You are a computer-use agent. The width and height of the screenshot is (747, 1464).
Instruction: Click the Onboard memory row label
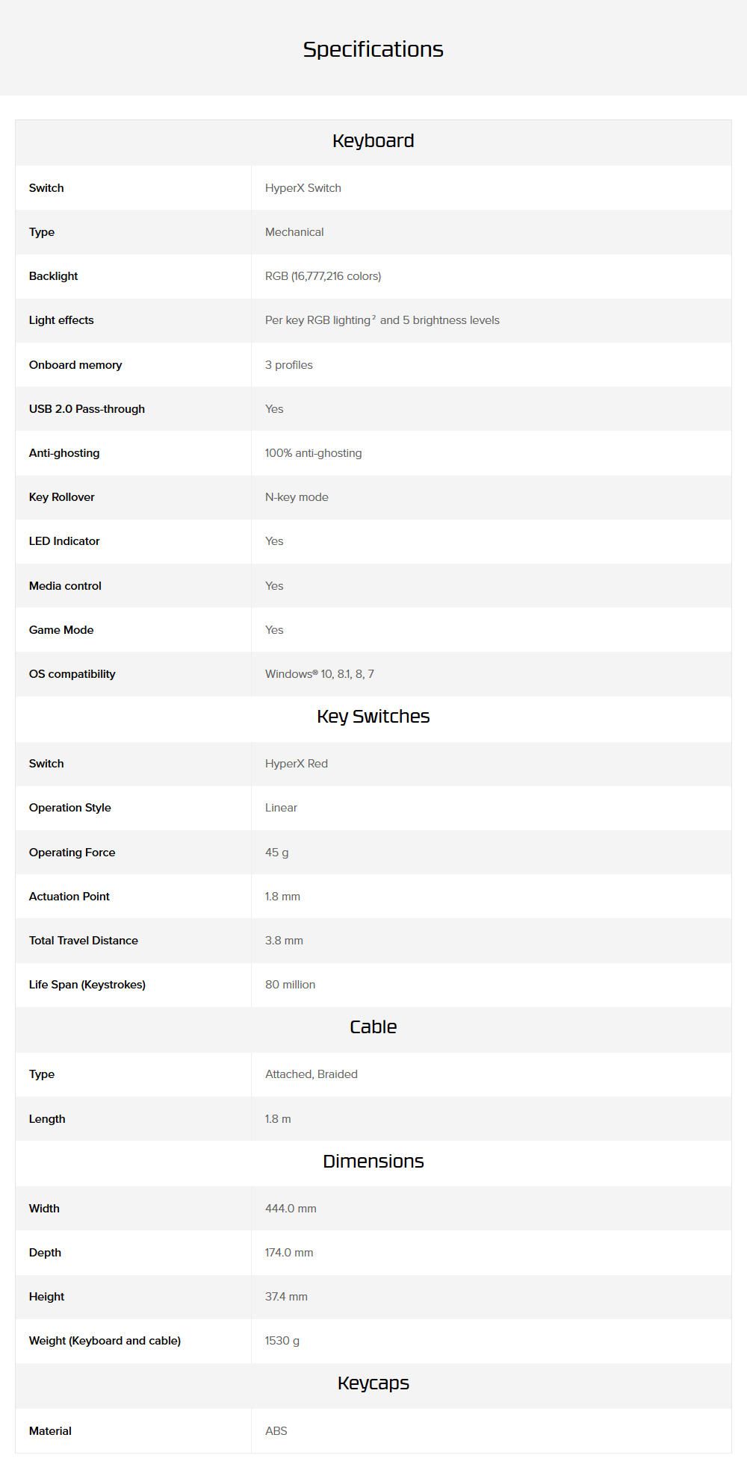tap(75, 365)
